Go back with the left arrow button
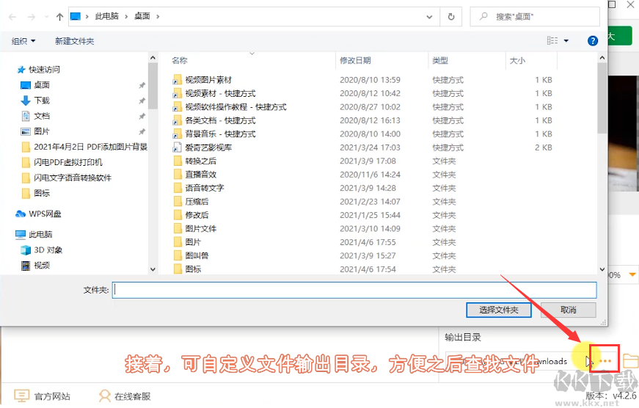The height and width of the screenshot is (408, 639). point(12,17)
